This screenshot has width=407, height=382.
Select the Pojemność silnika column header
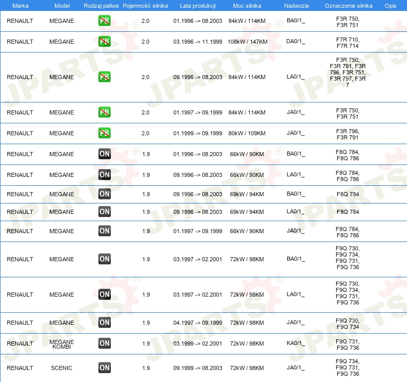[145, 6]
